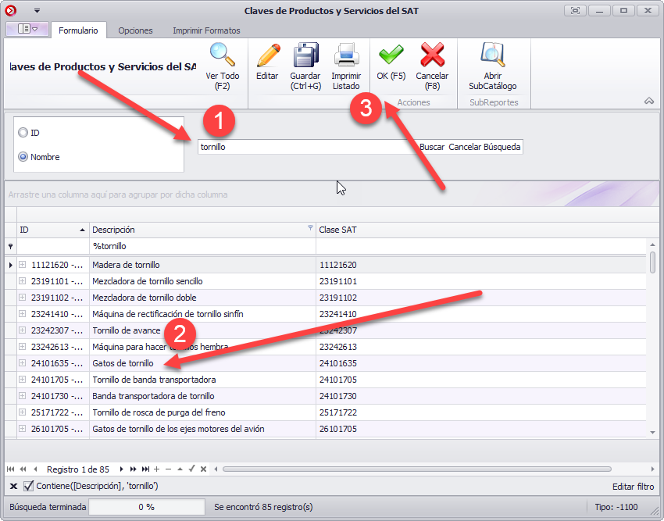This screenshot has width=664, height=521.
Task: Remove the filter with the X icon
Action: (13, 487)
